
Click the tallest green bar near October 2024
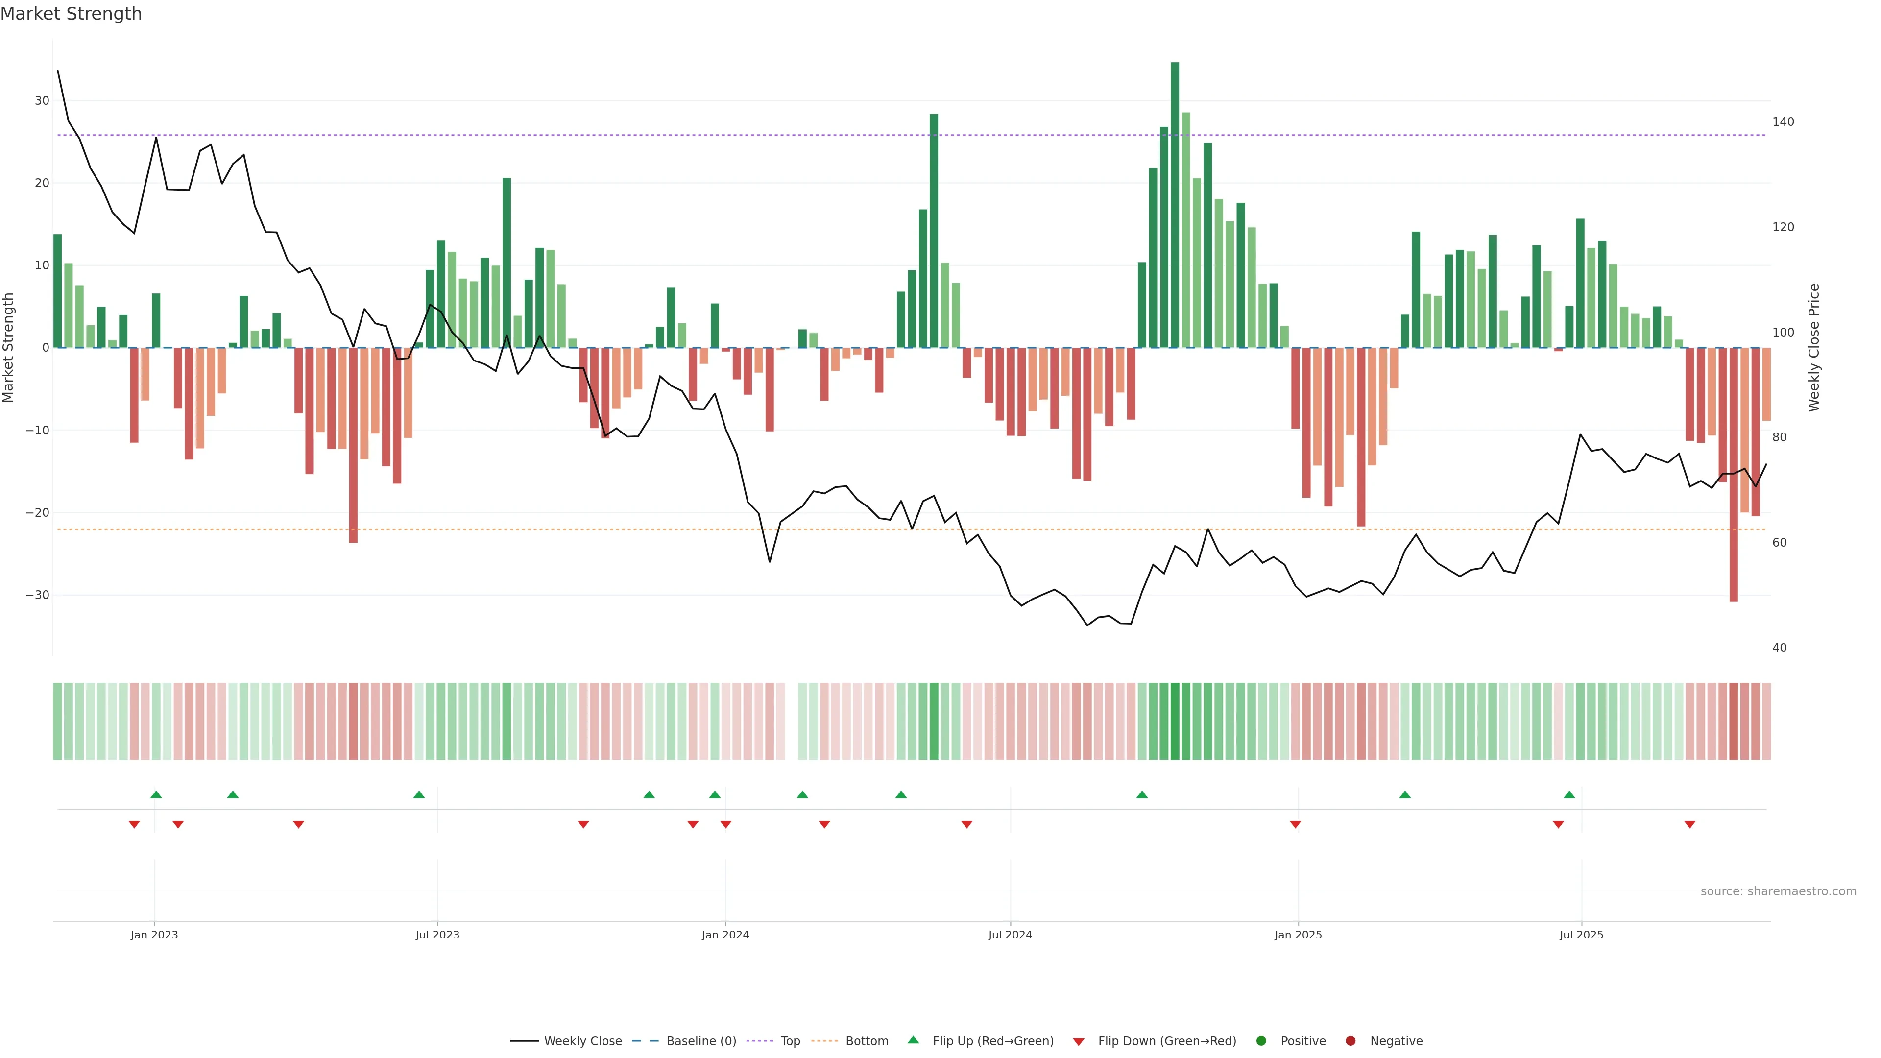[1174, 204]
